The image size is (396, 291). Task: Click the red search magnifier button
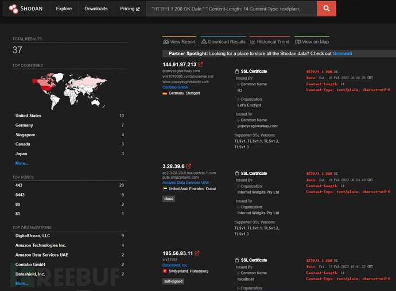(326, 9)
